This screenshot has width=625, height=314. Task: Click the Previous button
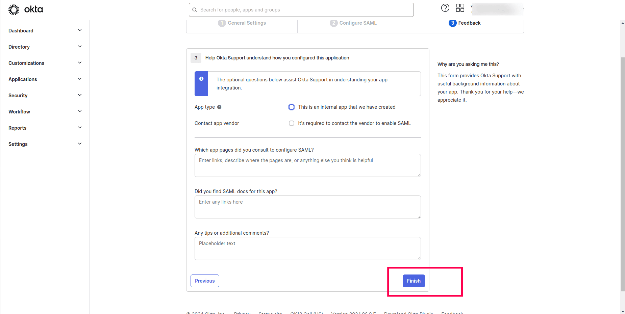[205, 281]
